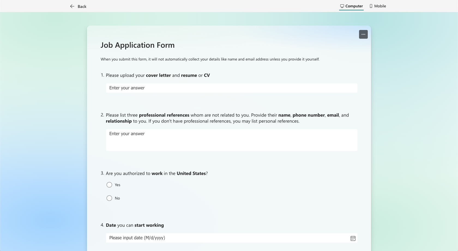Click the professional references answer box
Screen dimensions: 458x251
pyautogui.click(x=231, y=140)
